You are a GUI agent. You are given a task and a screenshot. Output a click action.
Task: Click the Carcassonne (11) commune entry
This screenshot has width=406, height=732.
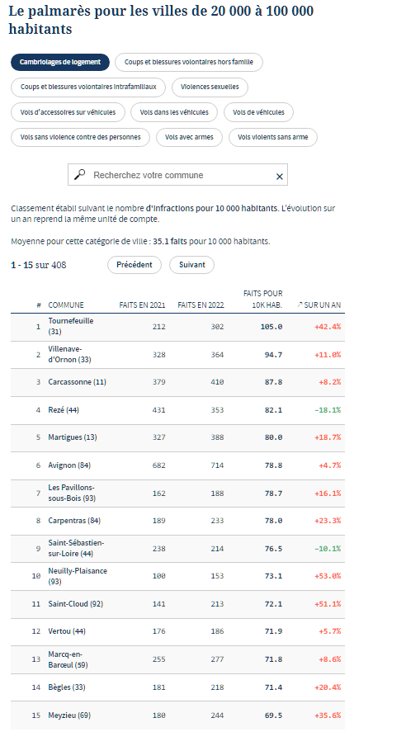[77, 382]
